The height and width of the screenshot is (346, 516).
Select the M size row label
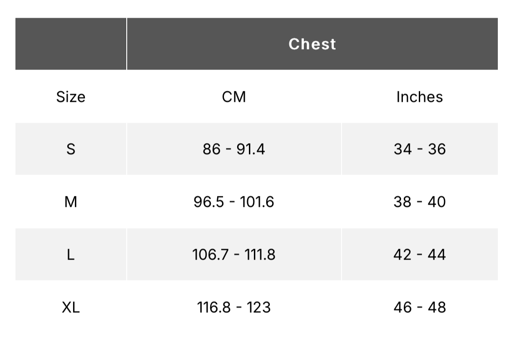pyautogui.click(x=71, y=202)
